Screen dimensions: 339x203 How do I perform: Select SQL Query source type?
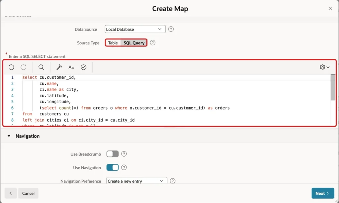click(x=134, y=43)
